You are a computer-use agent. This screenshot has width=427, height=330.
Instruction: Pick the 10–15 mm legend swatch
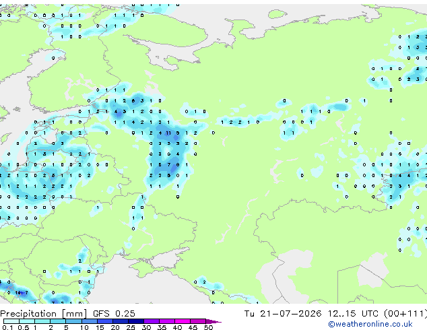click(90, 321)
